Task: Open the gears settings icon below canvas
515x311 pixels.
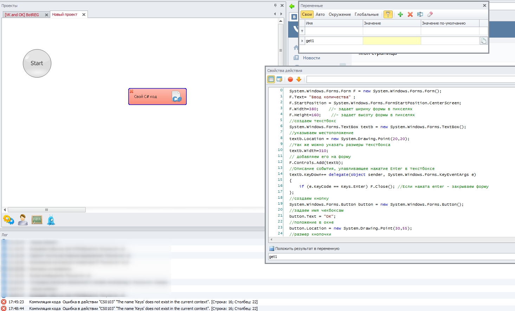Action: tap(8, 220)
